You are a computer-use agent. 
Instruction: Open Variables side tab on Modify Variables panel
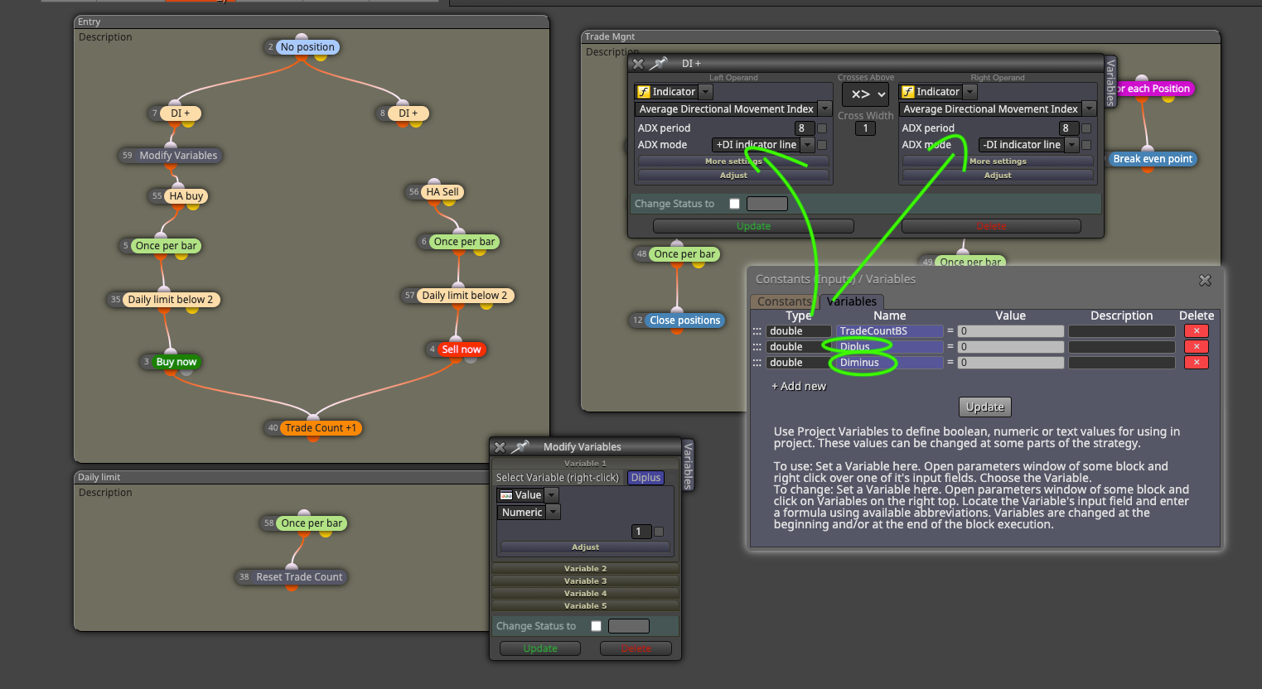[688, 465]
